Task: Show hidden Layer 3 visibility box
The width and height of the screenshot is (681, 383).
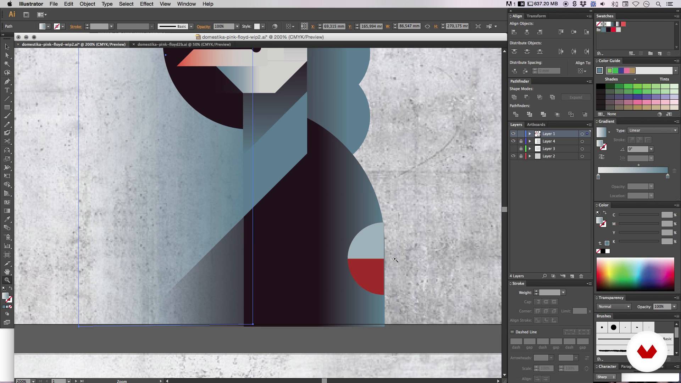Action: [x=513, y=149]
